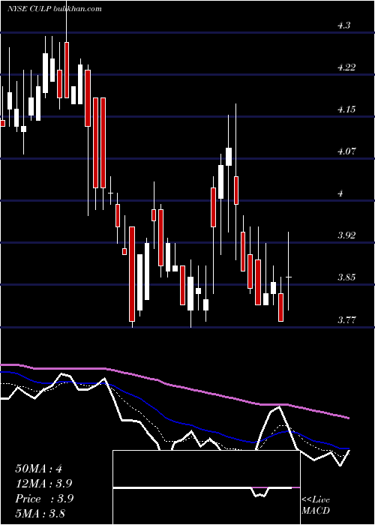The image size is (375, 525).
Task: Click the 3.85 price axis label
Action: pyautogui.click(x=346, y=277)
